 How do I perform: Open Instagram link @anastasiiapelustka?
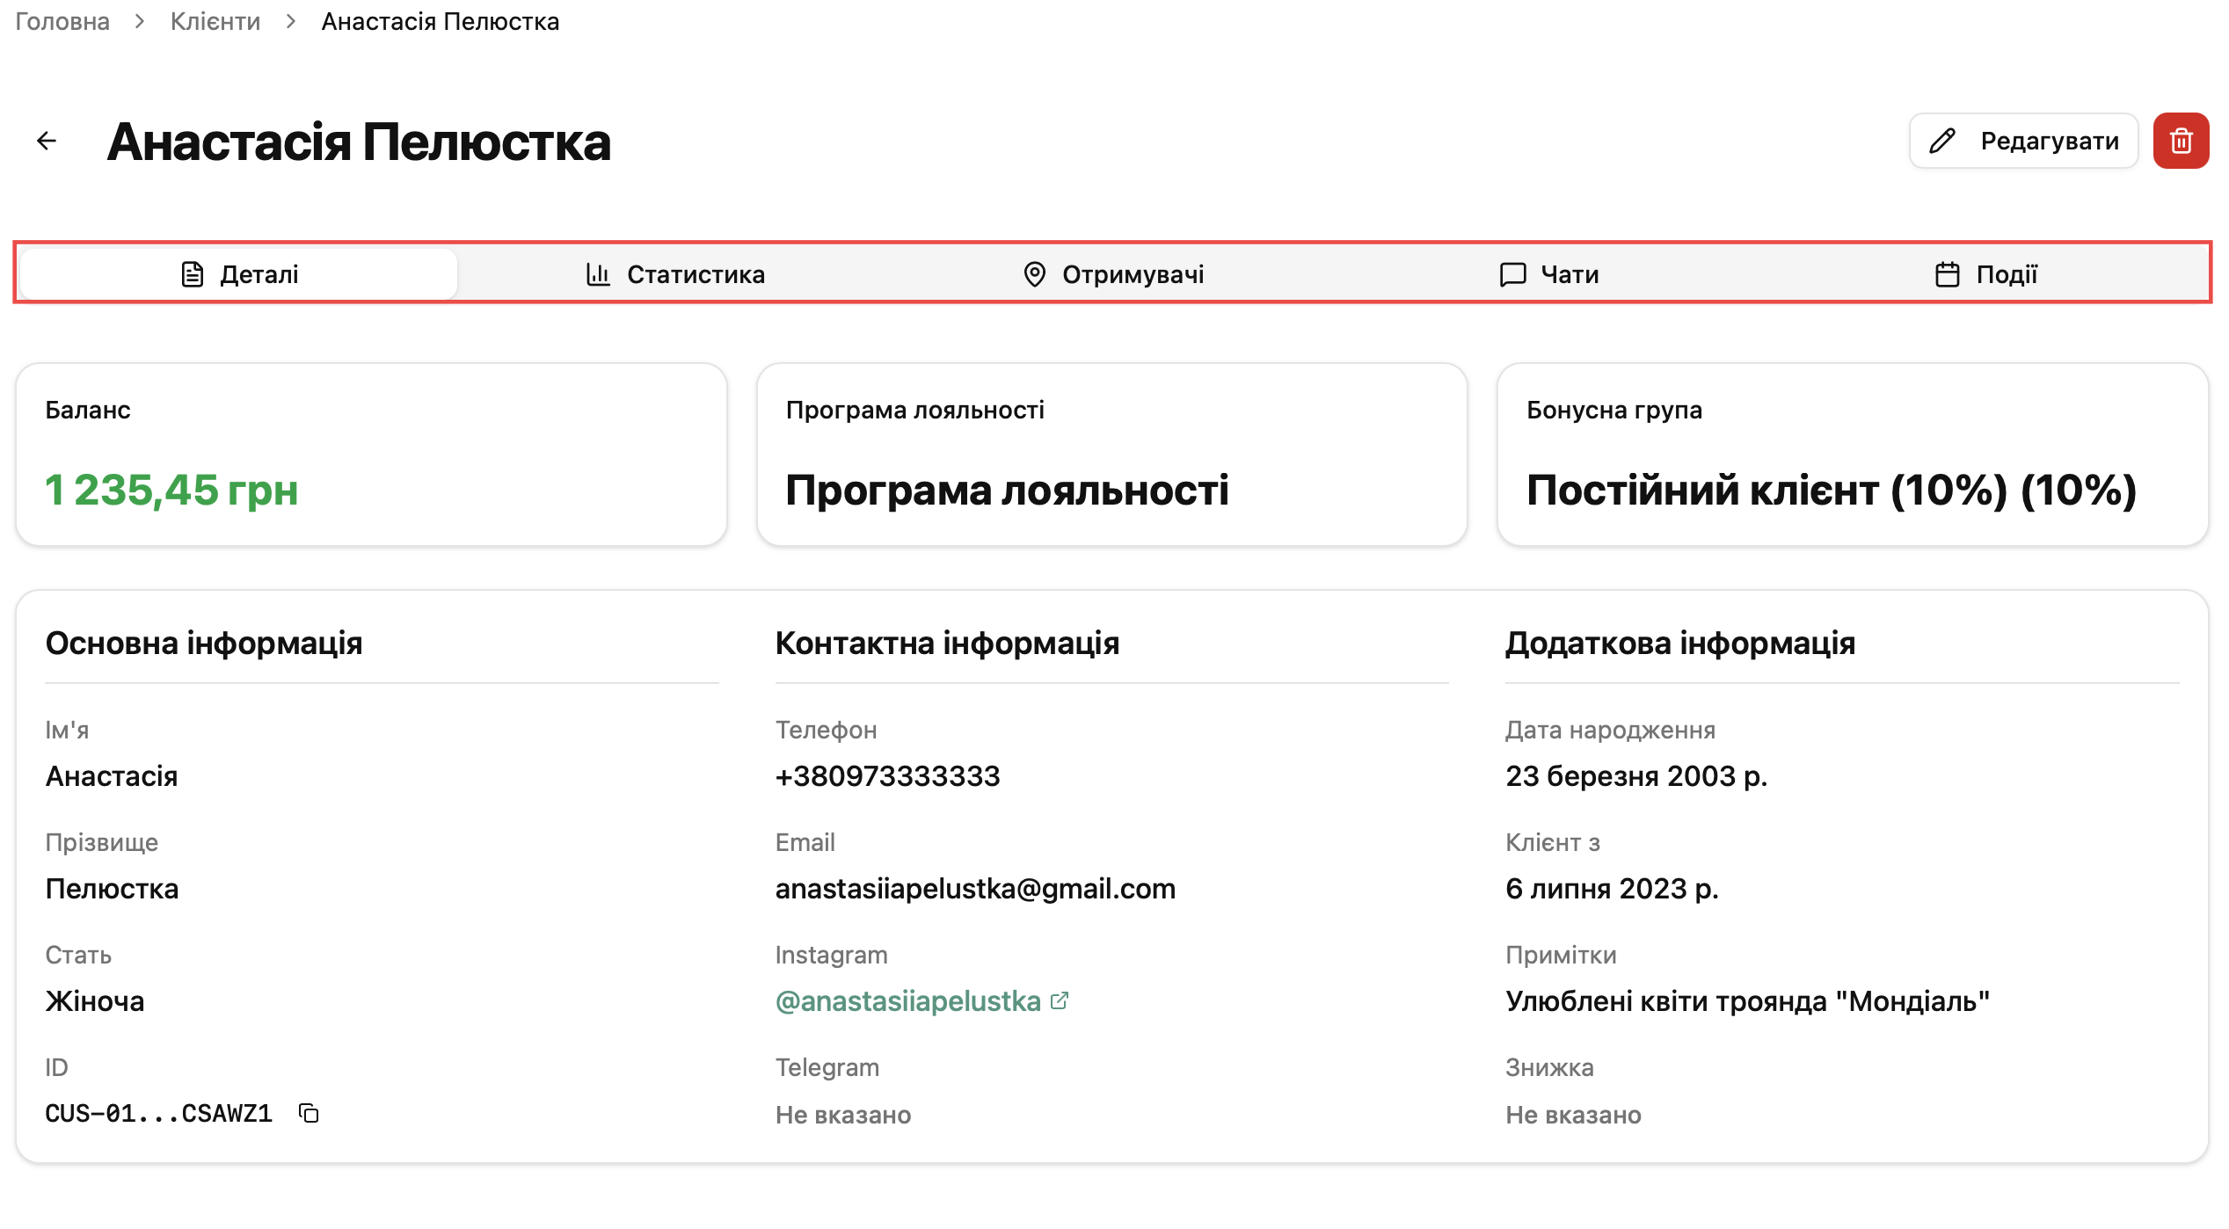coord(908,1000)
